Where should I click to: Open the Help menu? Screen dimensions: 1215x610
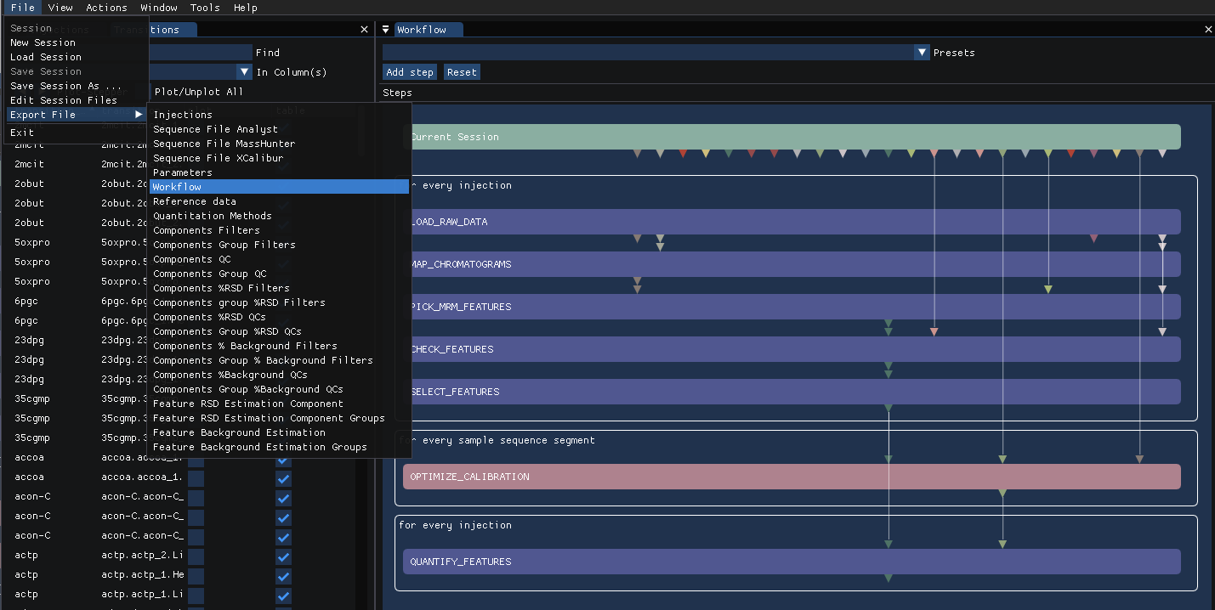coord(246,8)
